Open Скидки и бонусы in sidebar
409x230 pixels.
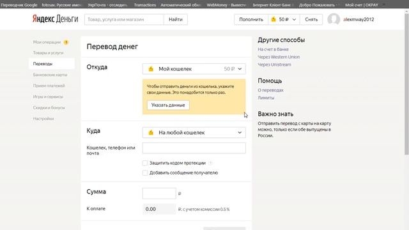49,107
